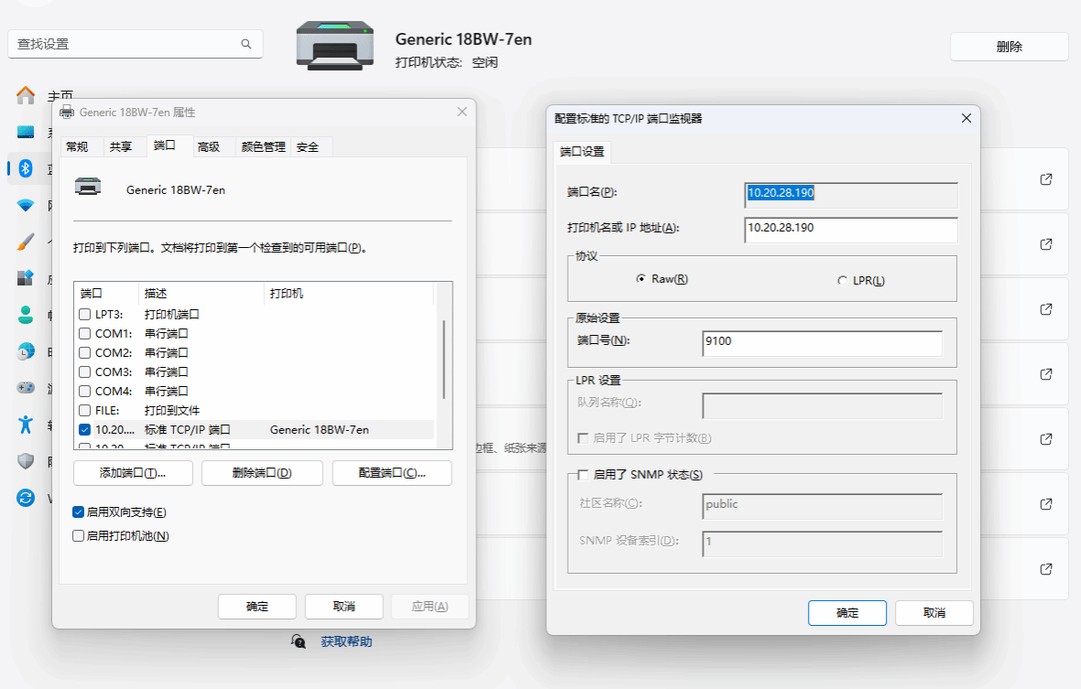
Task: Click the 查找设置 search box
Action: tap(136, 44)
